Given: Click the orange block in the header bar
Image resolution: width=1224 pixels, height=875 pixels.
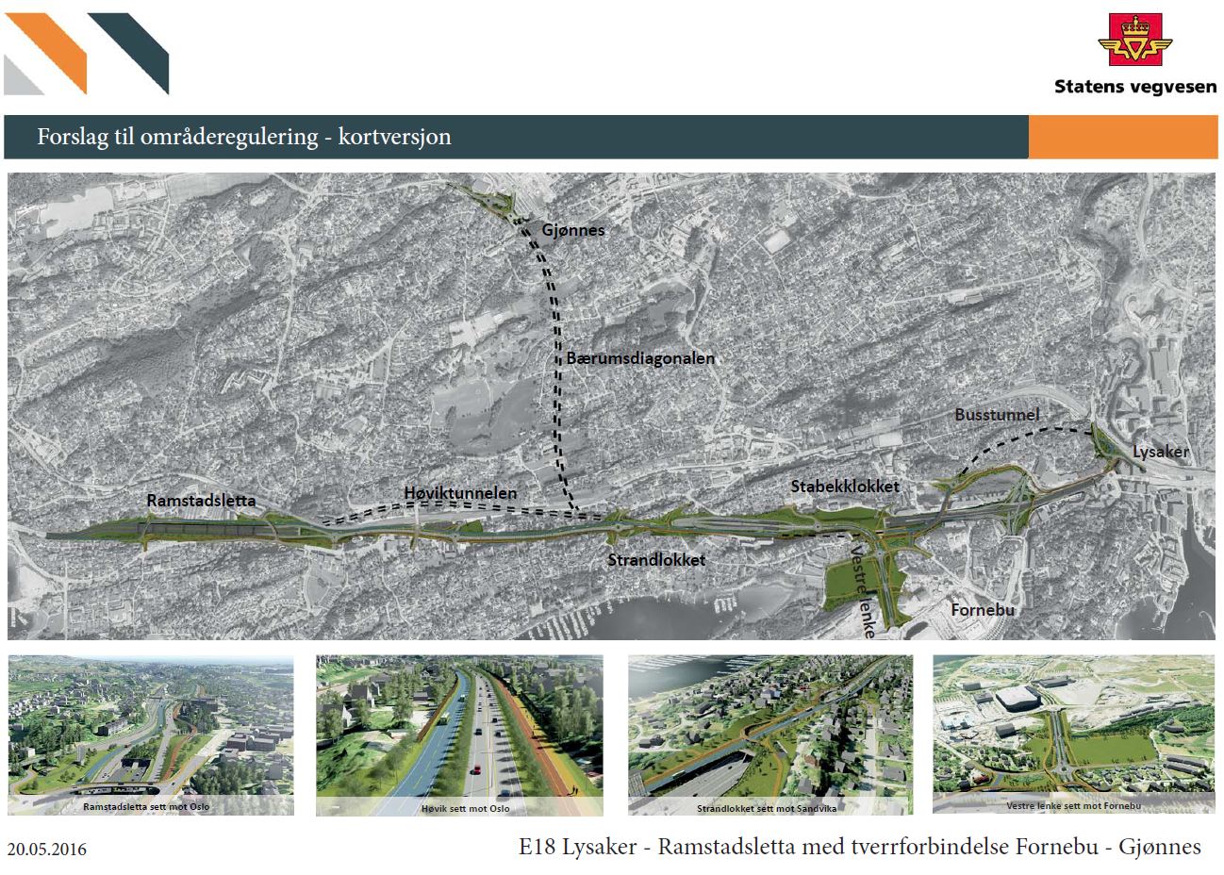Looking at the screenshot, I should (1122, 137).
